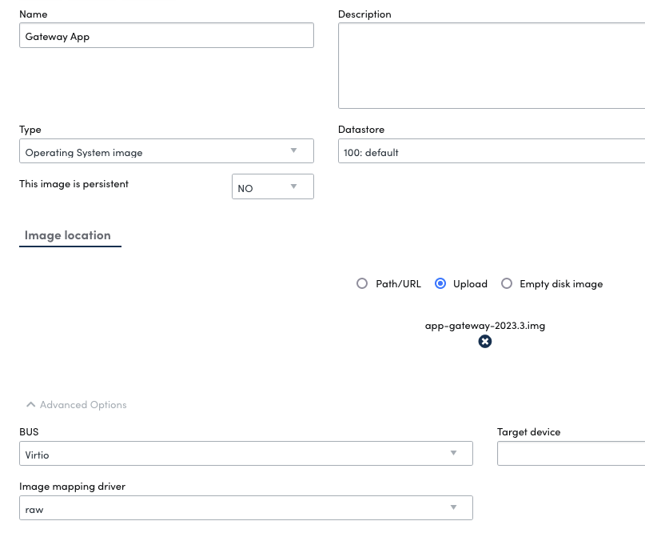The width and height of the screenshot is (645, 533).
Task: Click the This image is persistent label
Action: pyautogui.click(x=74, y=184)
